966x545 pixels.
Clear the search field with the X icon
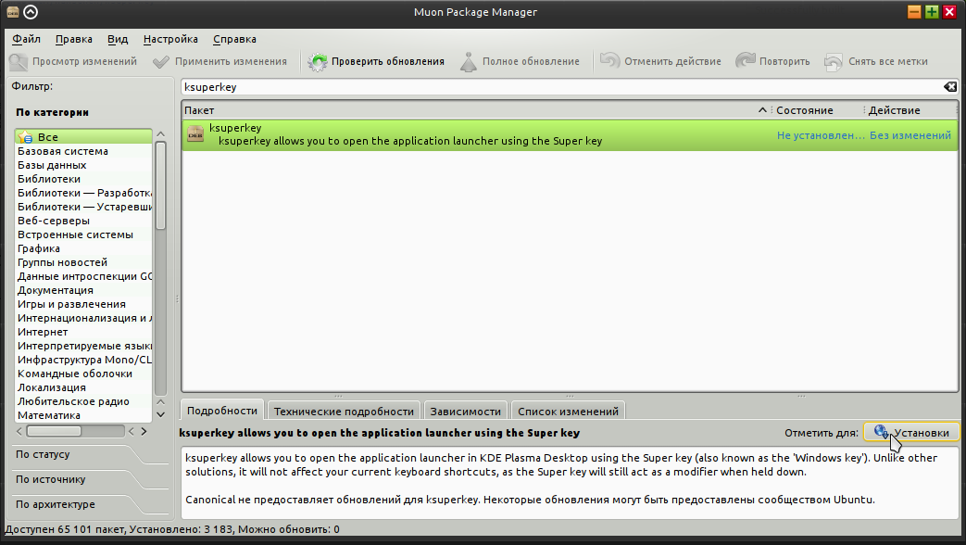tap(950, 87)
